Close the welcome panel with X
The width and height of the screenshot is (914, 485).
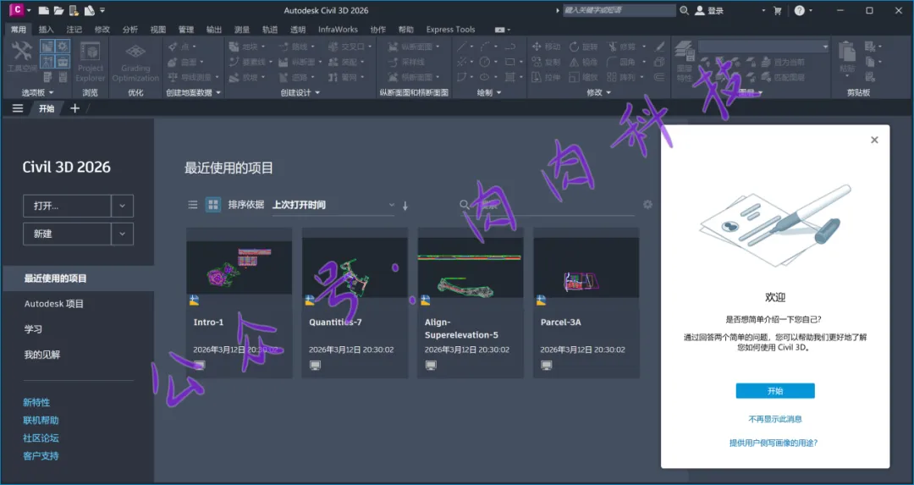874,140
